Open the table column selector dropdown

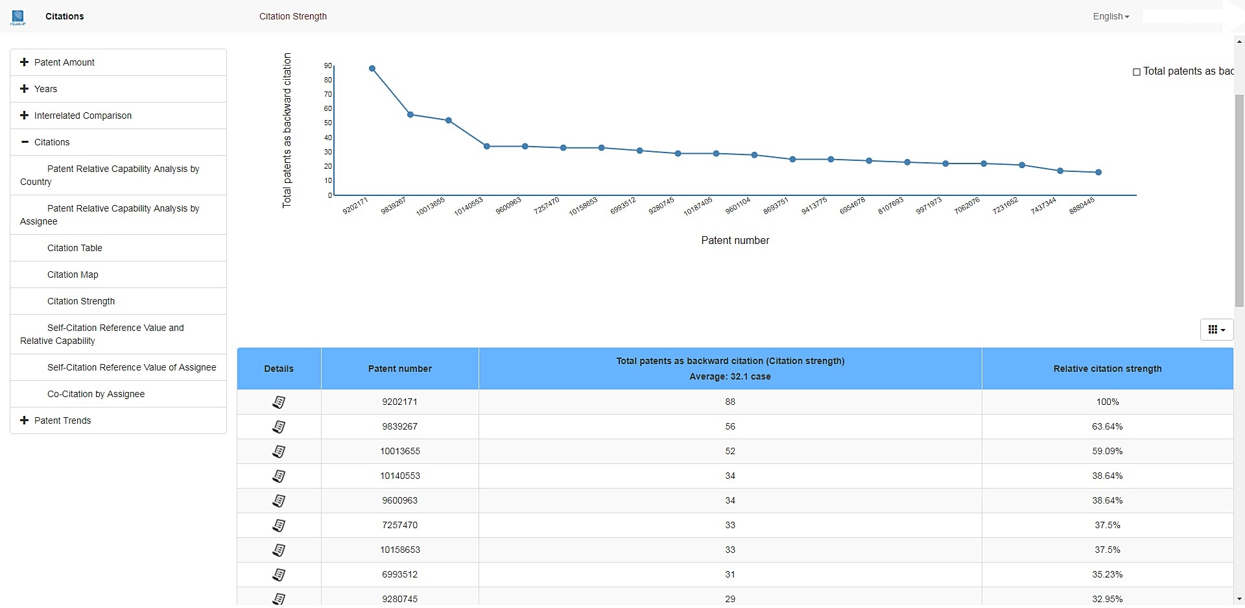tap(1216, 330)
